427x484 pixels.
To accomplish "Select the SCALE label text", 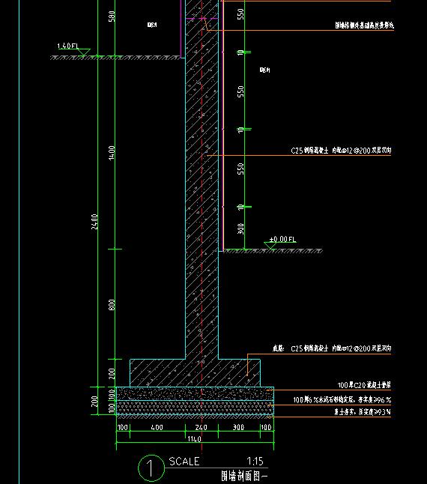I will point(184,462).
